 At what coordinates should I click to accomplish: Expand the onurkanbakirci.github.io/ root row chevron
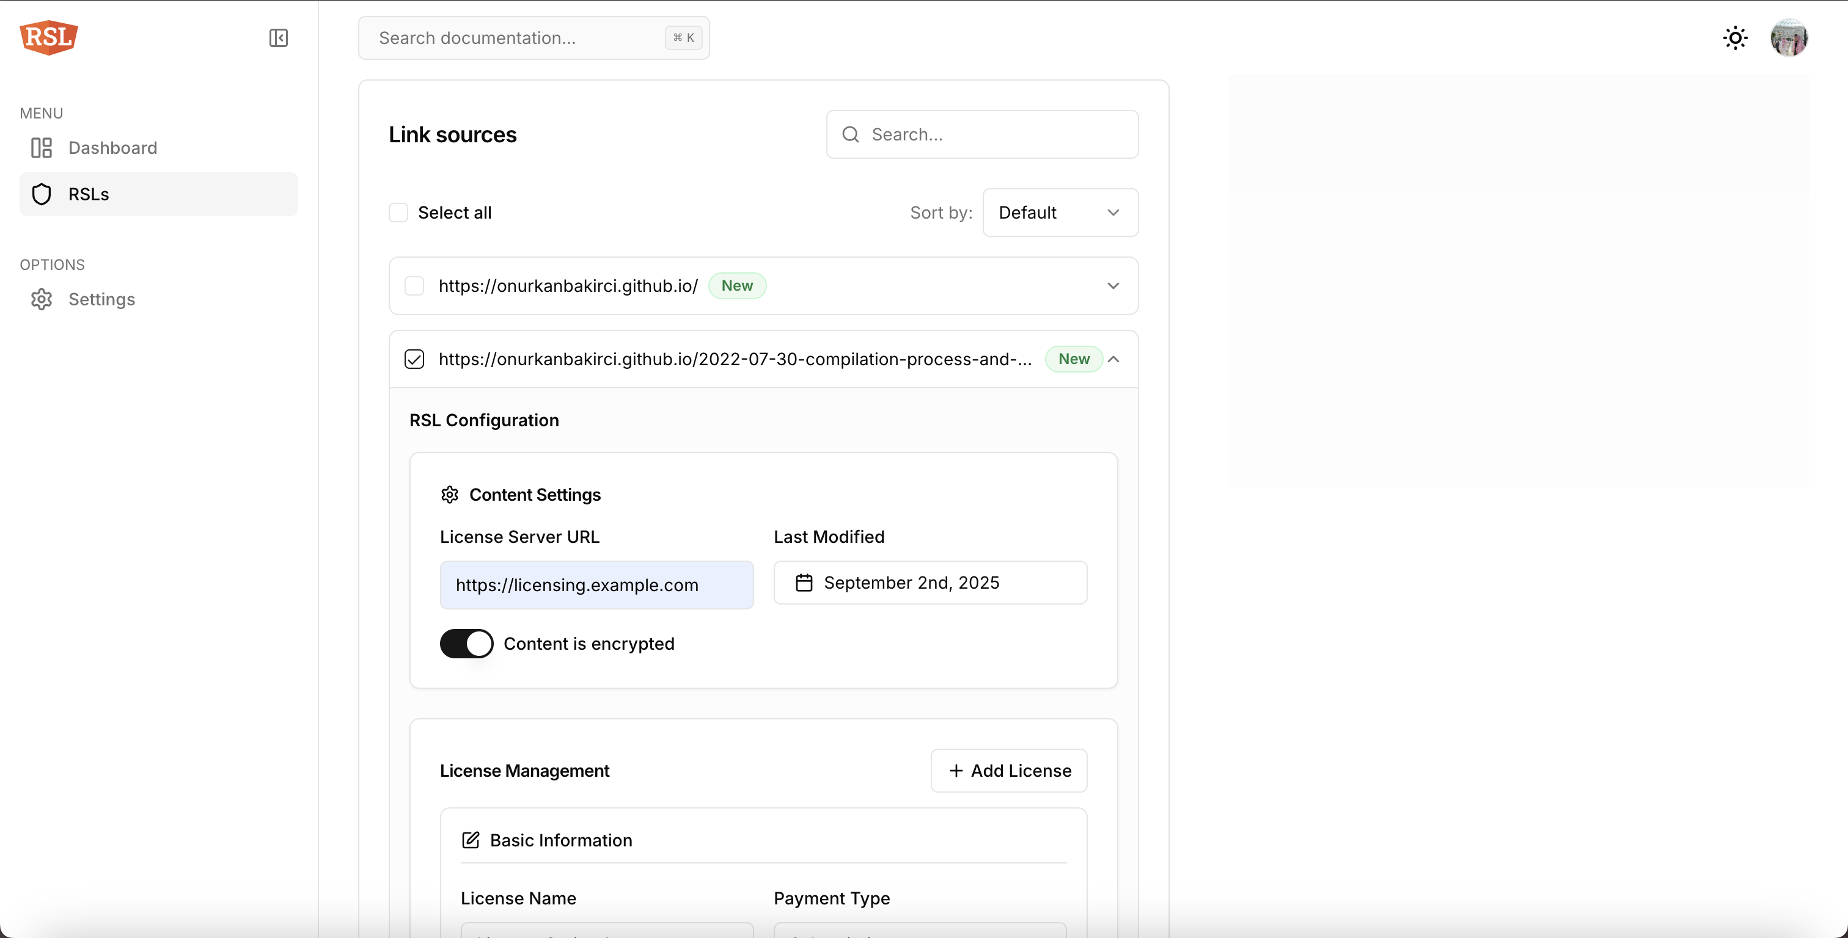click(x=1113, y=286)
